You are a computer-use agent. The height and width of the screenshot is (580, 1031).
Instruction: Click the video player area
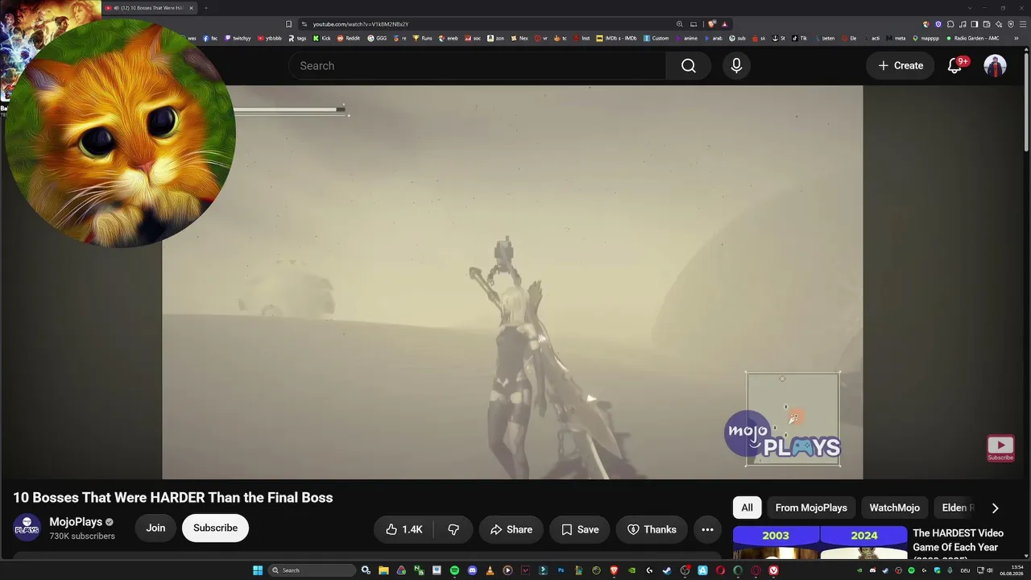click(x=512, y=282)
